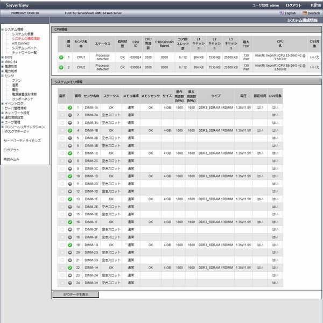Click the grey empty-slot icon for DIMM-2G
The width and height of the screenshot is (323, 323).
[x=70, y=252]
